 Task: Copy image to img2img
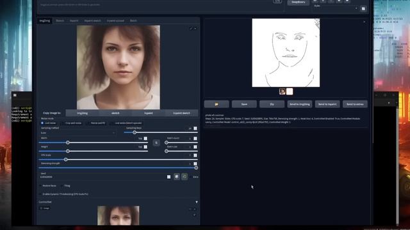[x=83, y=113]
